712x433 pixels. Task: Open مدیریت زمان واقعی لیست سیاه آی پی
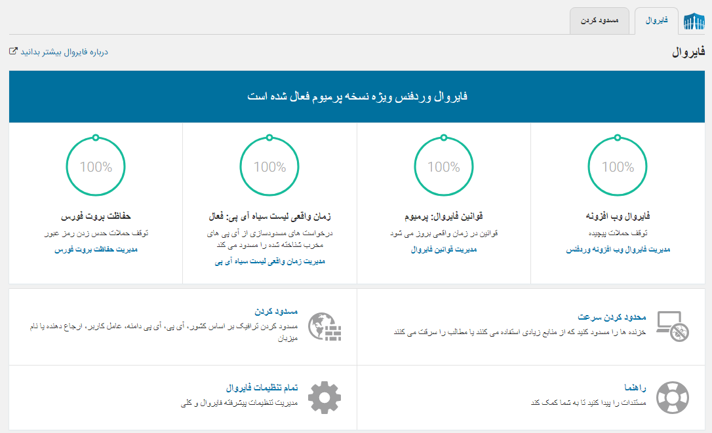click(x=269, y=261)
